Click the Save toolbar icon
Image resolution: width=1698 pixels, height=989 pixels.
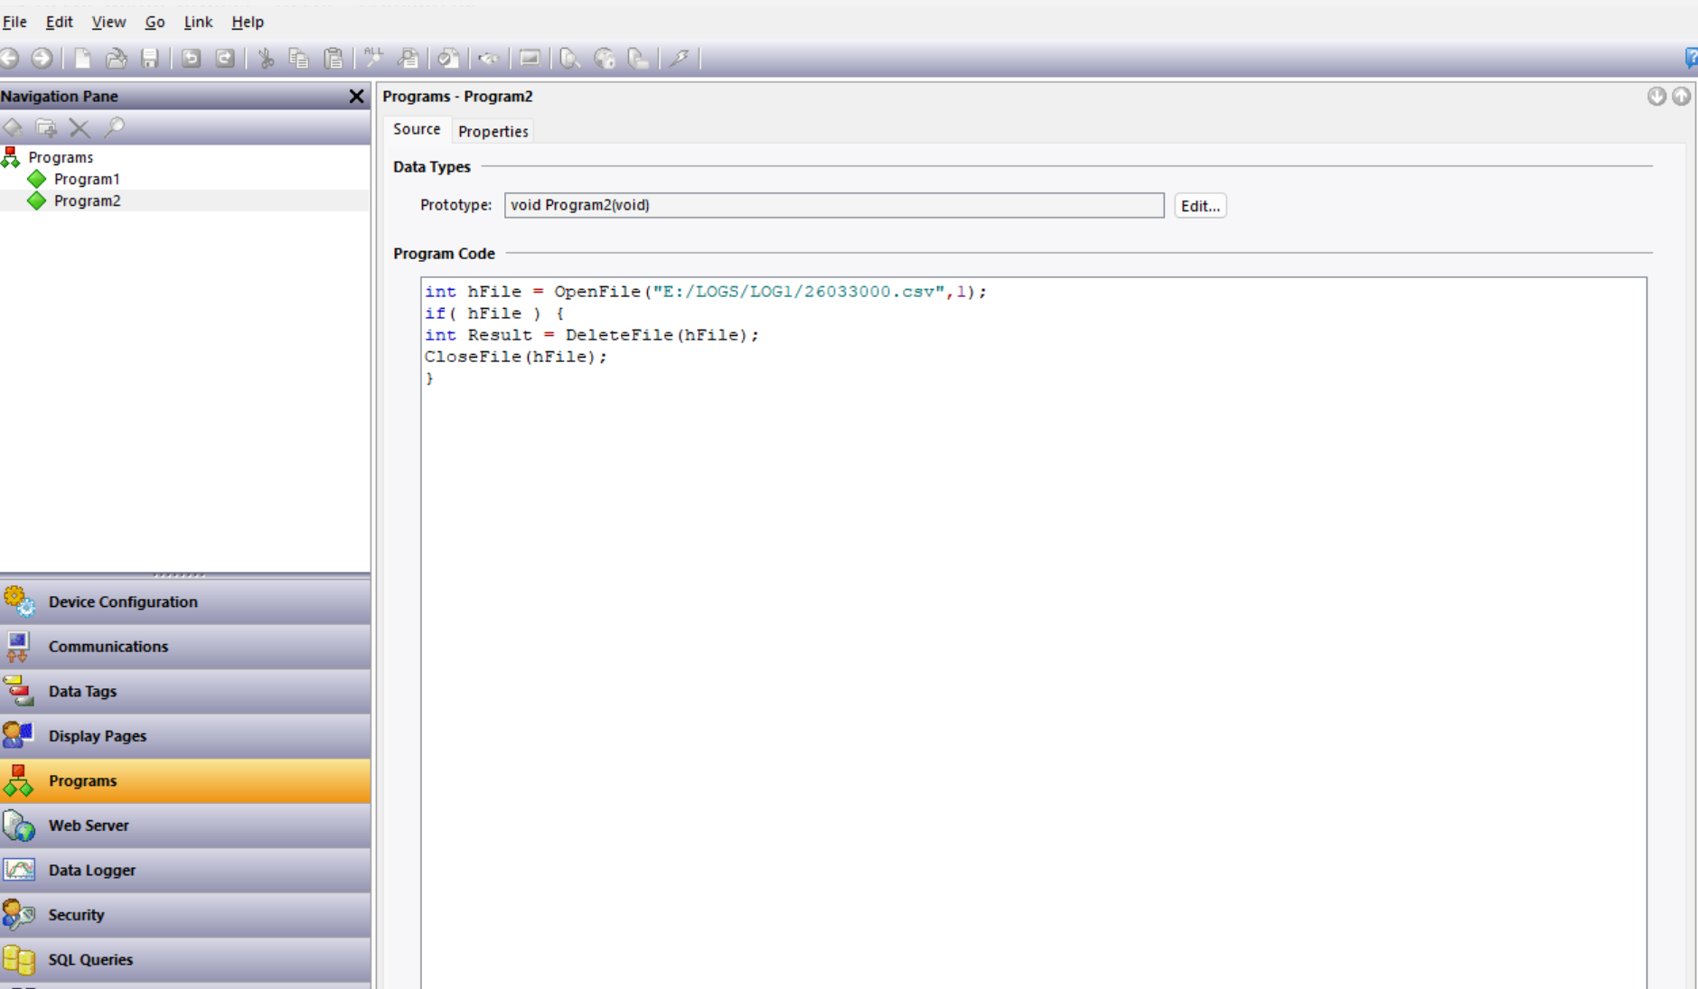click(x=150, y=59)
